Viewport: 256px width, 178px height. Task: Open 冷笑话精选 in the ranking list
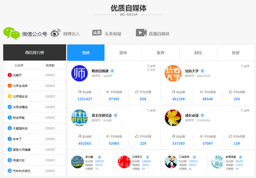click(x=20, y=107)
